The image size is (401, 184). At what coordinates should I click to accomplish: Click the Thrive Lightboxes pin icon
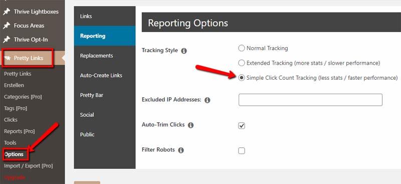click(x=7, y=12)
